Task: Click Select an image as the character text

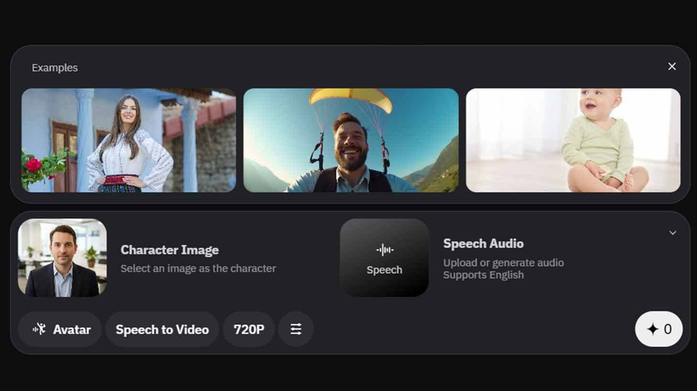Action: pos(198,268)
